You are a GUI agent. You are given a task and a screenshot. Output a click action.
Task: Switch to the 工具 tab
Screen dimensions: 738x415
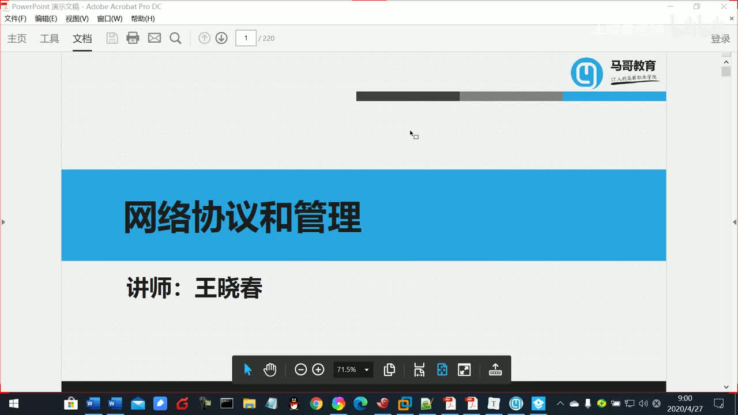point(50,39)
